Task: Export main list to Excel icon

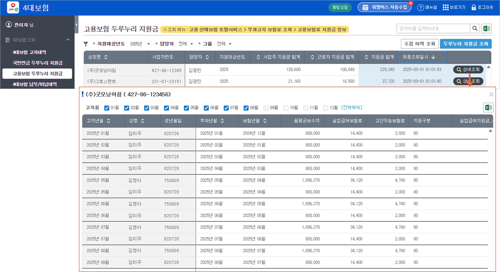Action: 487,28
